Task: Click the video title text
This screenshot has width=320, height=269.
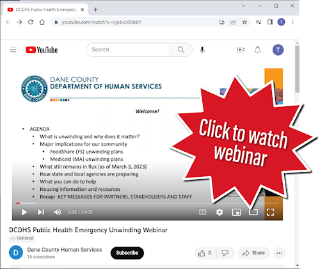Action: (88, 230)
